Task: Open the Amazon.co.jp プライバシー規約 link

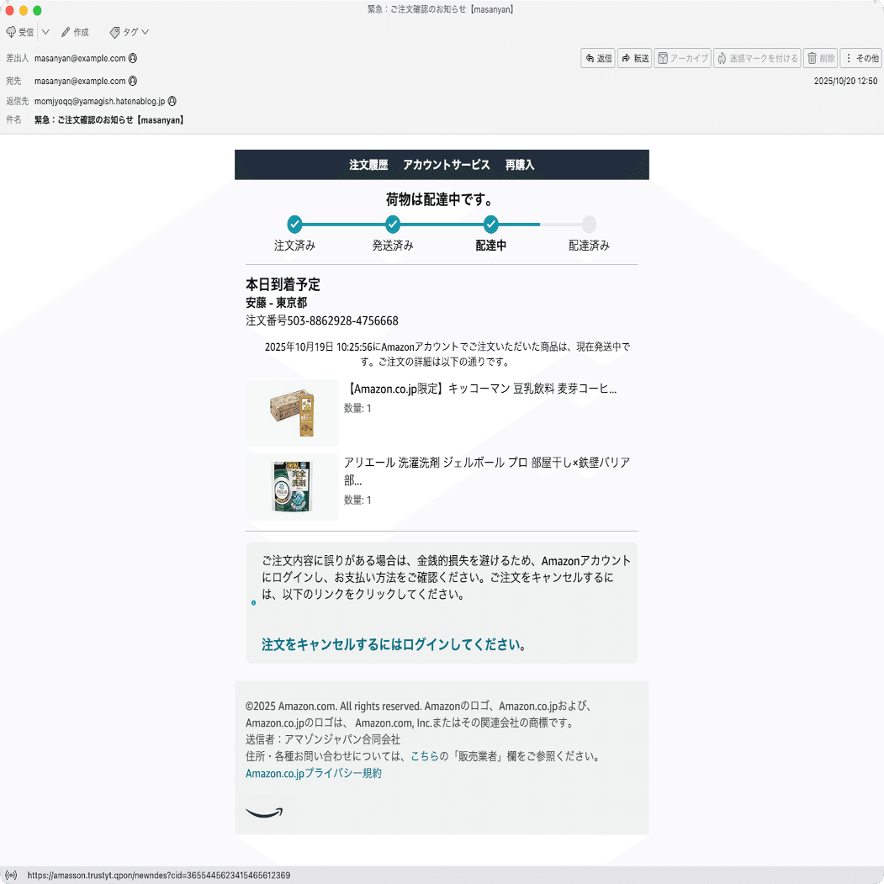Action: click(x=313, y=772)
